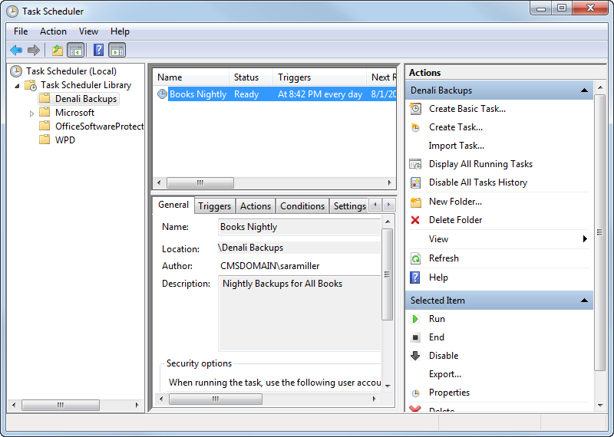Viewport: 614px width, 437px height.
Task: Click the Create Task icon
Action: point(415,127)
